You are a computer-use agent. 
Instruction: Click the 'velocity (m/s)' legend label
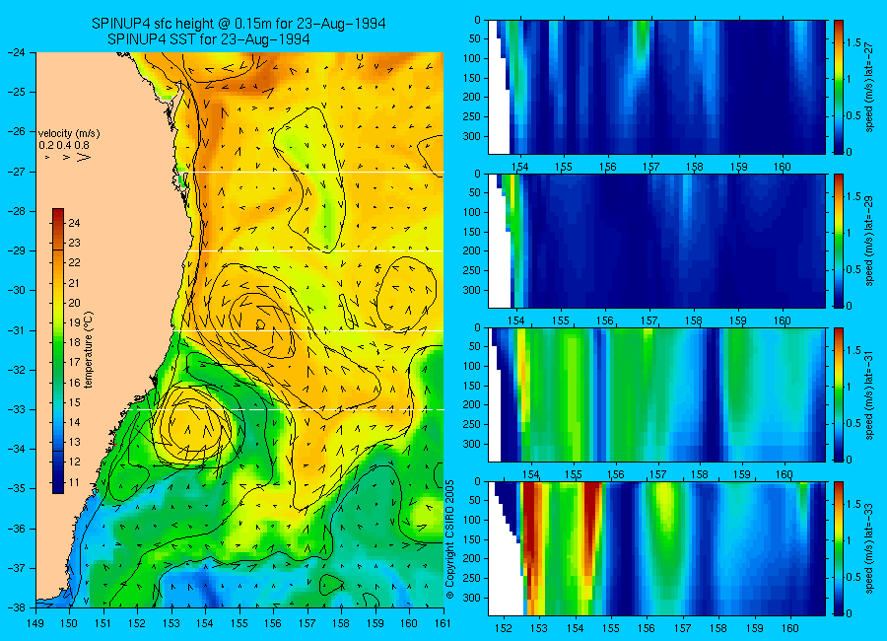point(69,134)
